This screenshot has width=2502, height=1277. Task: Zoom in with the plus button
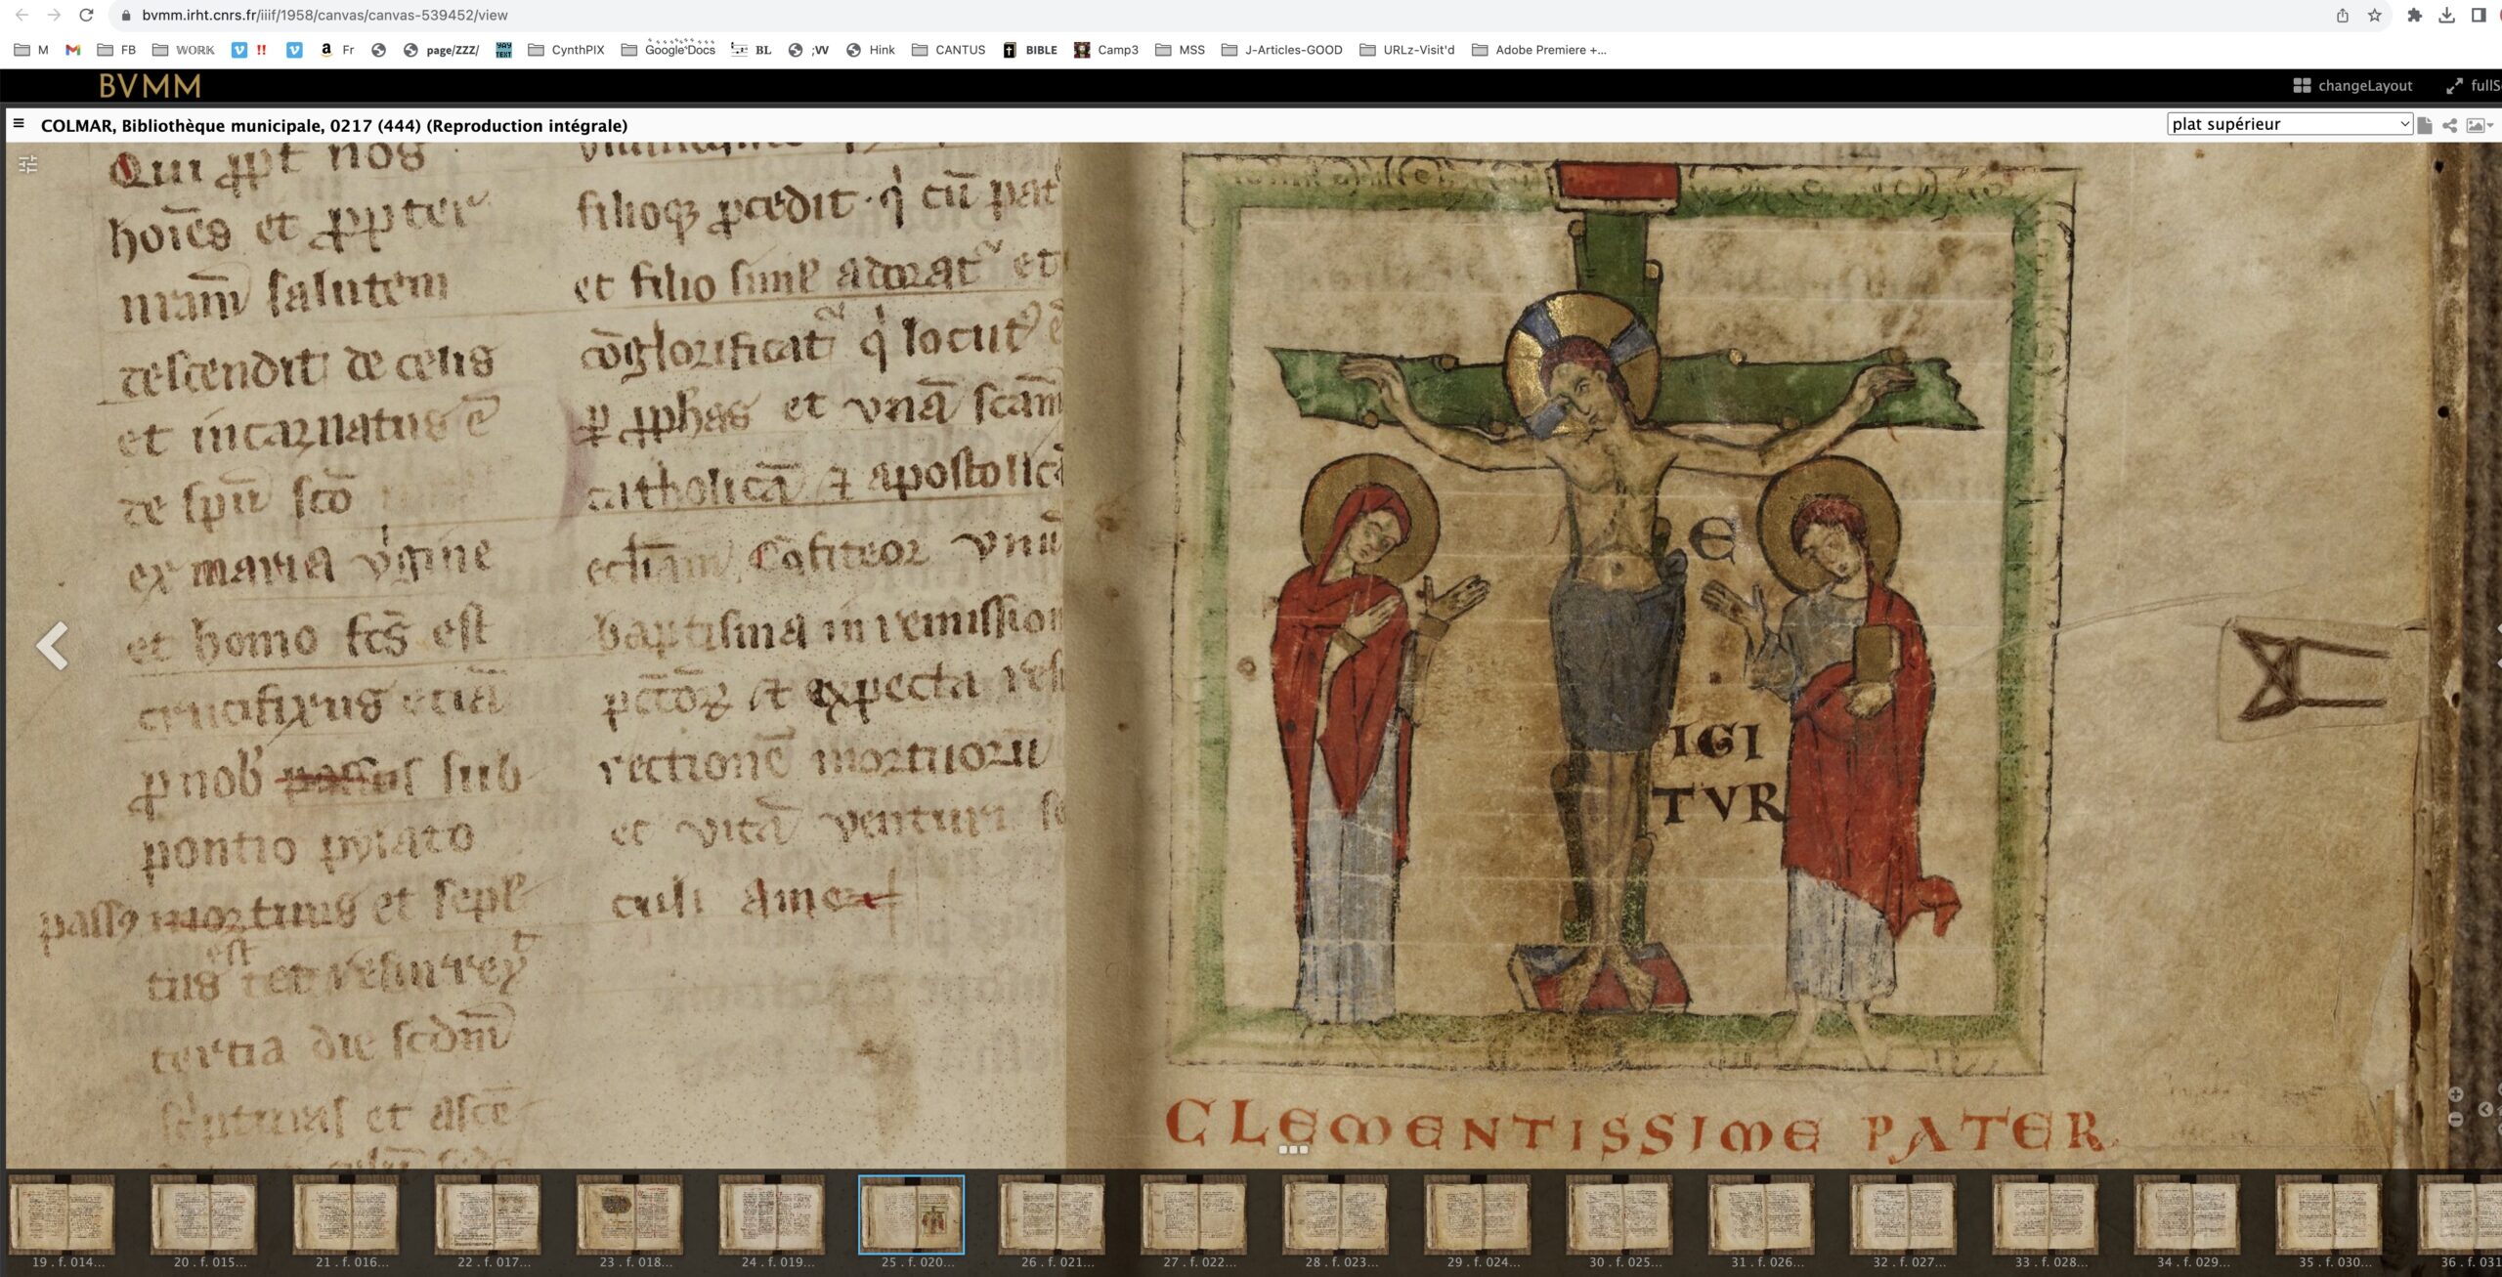(2455, 1094)
